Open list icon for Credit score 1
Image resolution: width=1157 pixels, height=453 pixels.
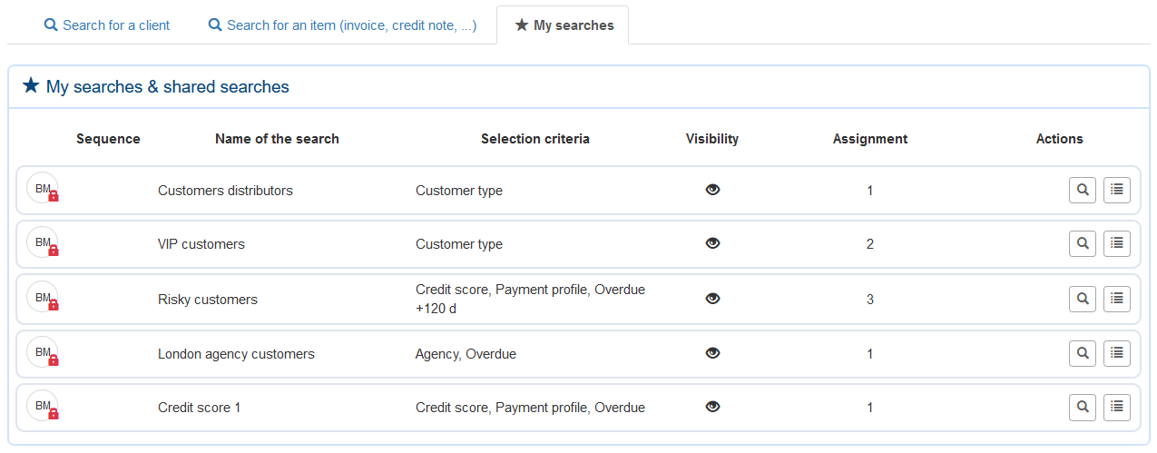click(x=1116, y=408)
